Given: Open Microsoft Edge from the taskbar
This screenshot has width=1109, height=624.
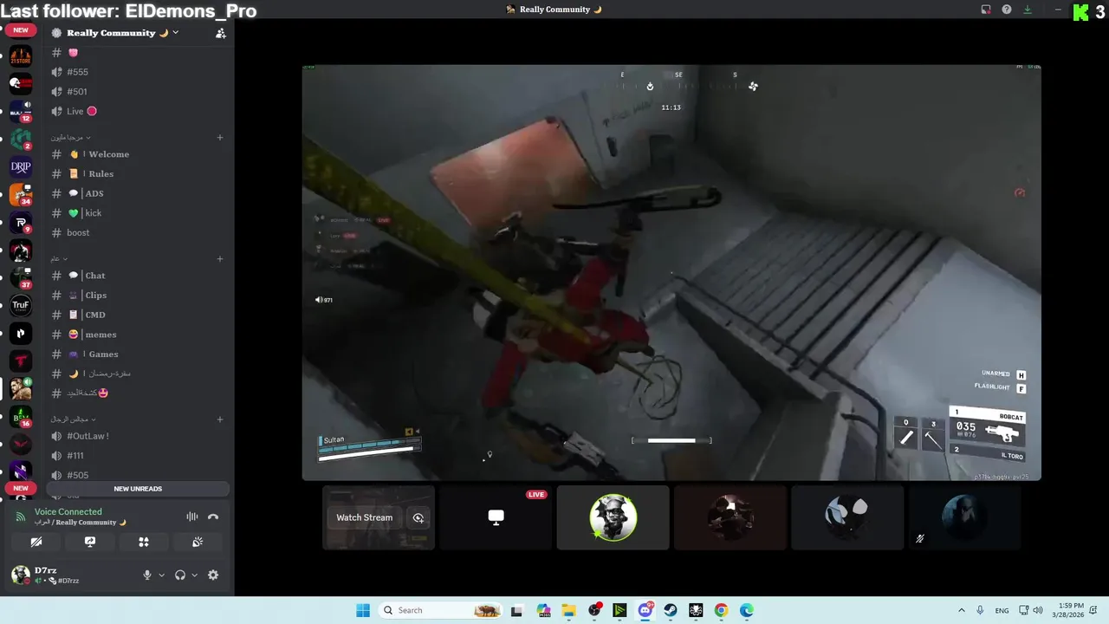Looking at the screenshot, I should 747,610.
